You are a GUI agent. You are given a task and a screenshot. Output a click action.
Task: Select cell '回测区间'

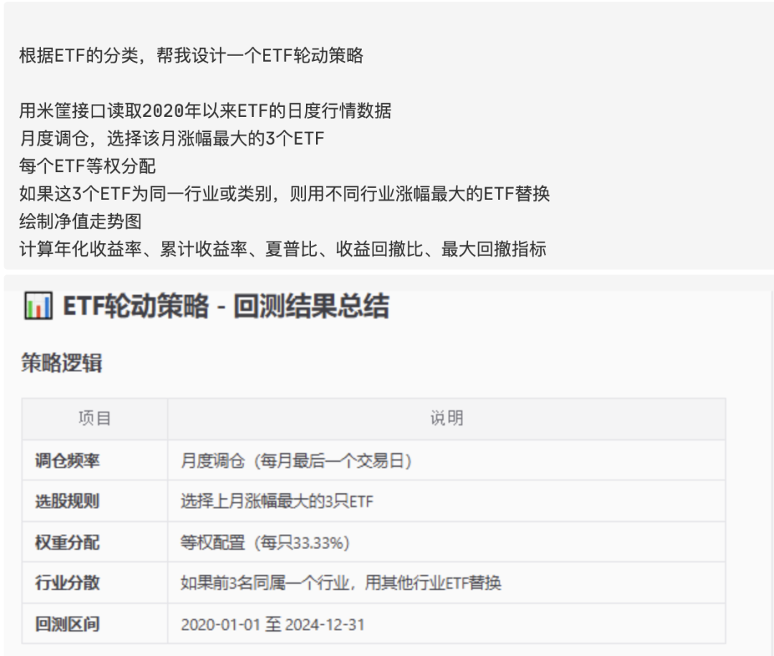95,624
